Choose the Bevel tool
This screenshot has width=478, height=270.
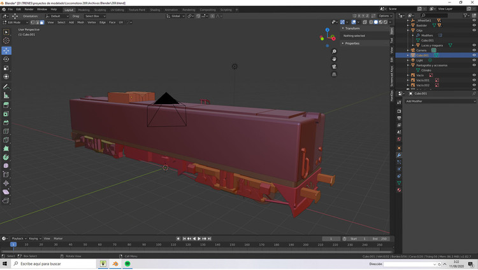[6, 123]
